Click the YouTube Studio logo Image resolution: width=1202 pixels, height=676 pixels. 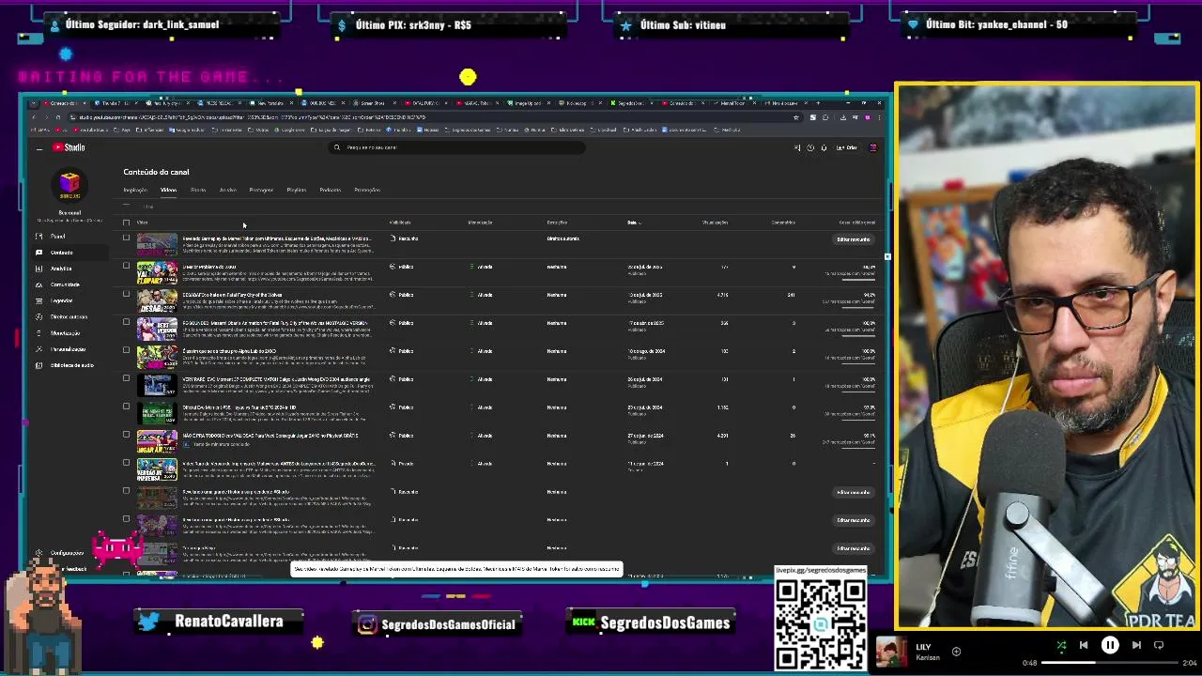coord(69,147)
